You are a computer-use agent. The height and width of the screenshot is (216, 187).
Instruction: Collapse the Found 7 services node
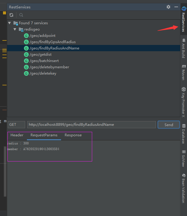(x=10, y=23)
